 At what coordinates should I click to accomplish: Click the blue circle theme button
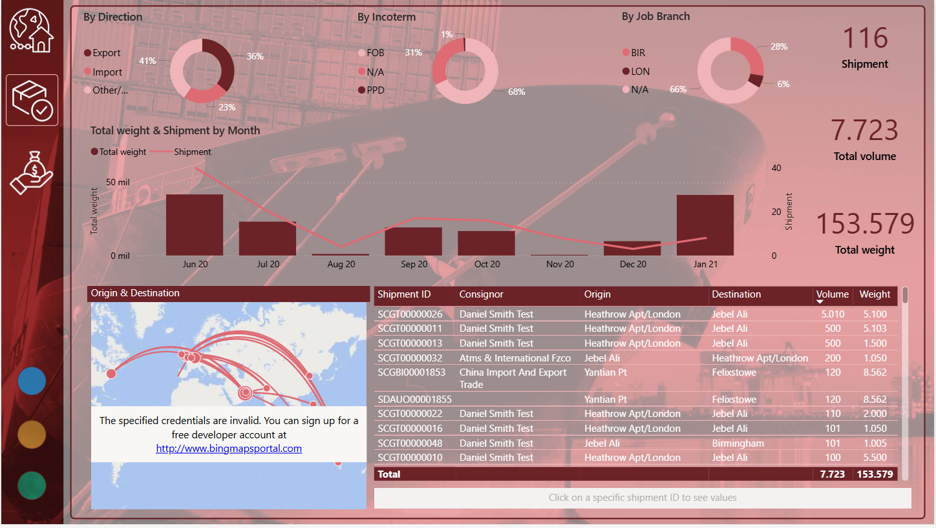click(32, 381)
